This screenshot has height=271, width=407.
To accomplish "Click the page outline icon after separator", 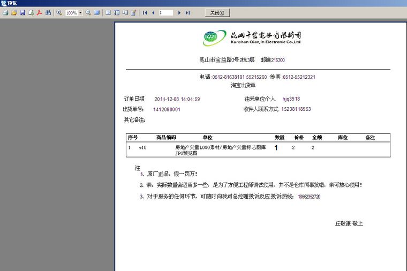I will (x=108, y=13).
